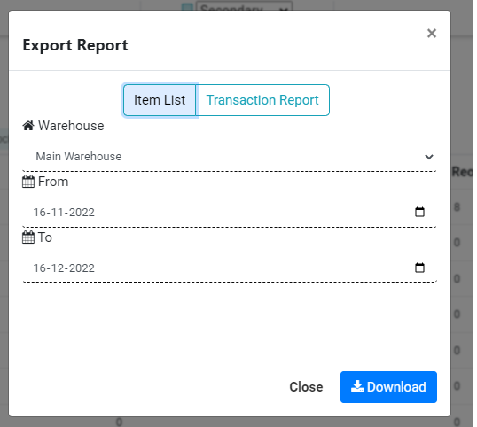This screenshot has height=427, width=477.
Task: Switch to the Transaction Report tab
Action: pos(262,100)
